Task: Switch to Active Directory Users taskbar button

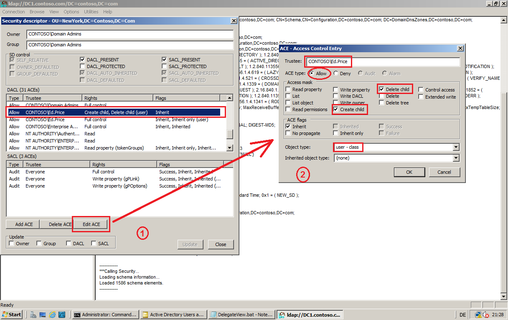Action: (173, 315)
